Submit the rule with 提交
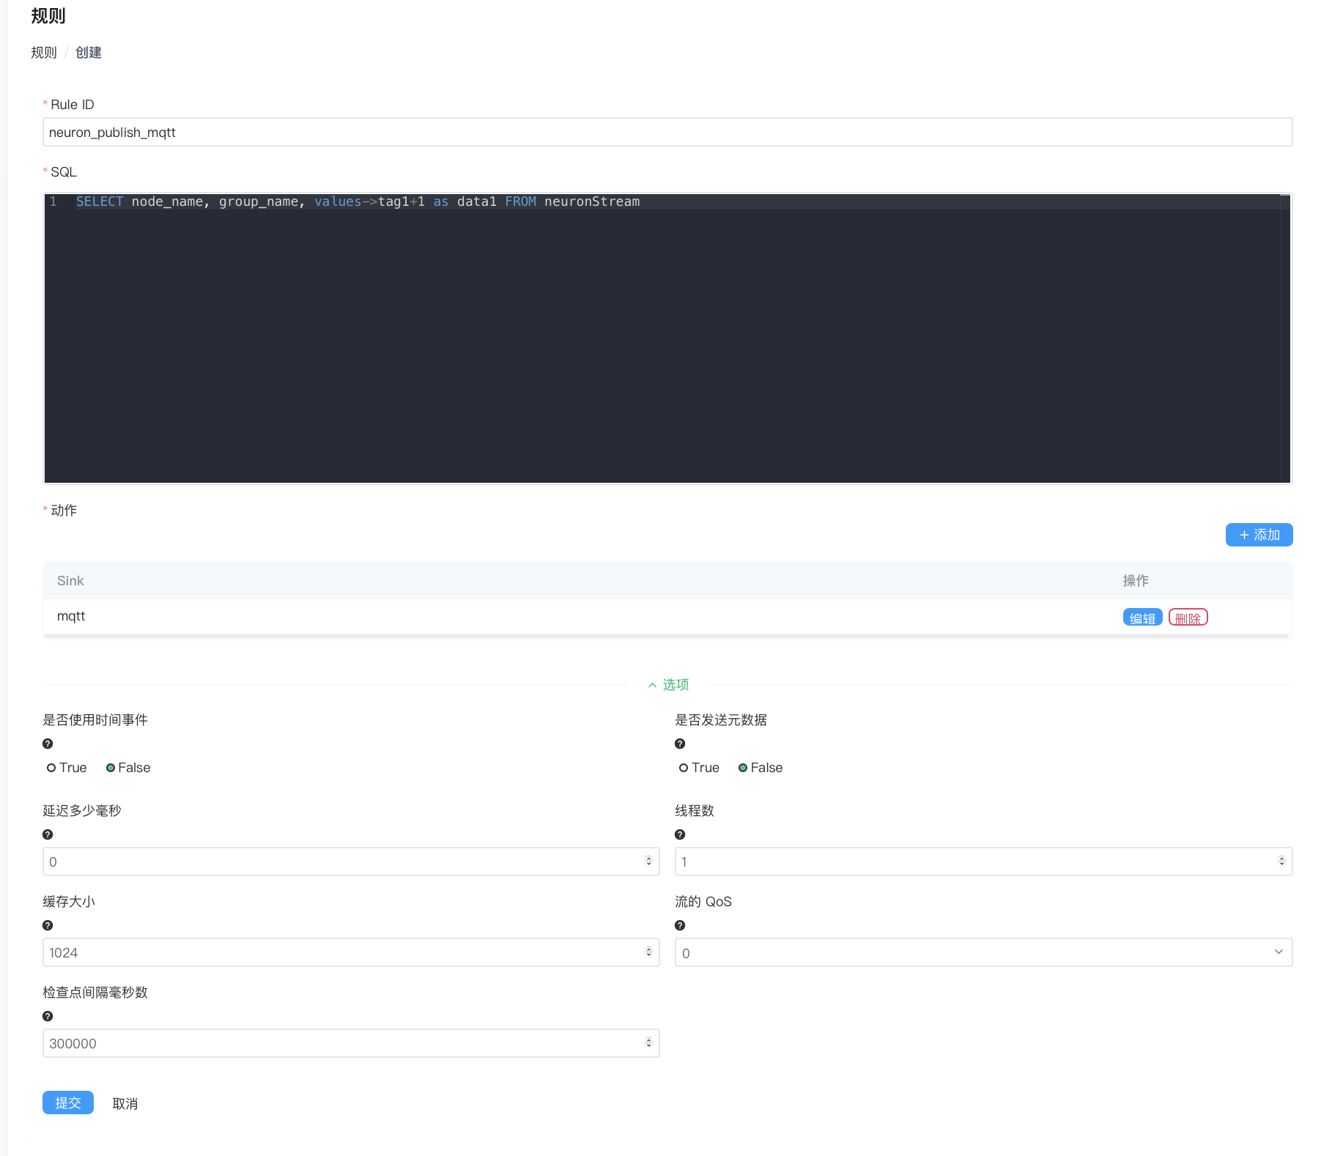This screenshot has width=1332, height=1156. click(68, 1103)
